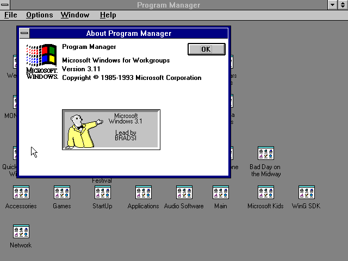Select the Main program group icon
The height and width of the screenshot is (261, 348).
click(221, 192)
